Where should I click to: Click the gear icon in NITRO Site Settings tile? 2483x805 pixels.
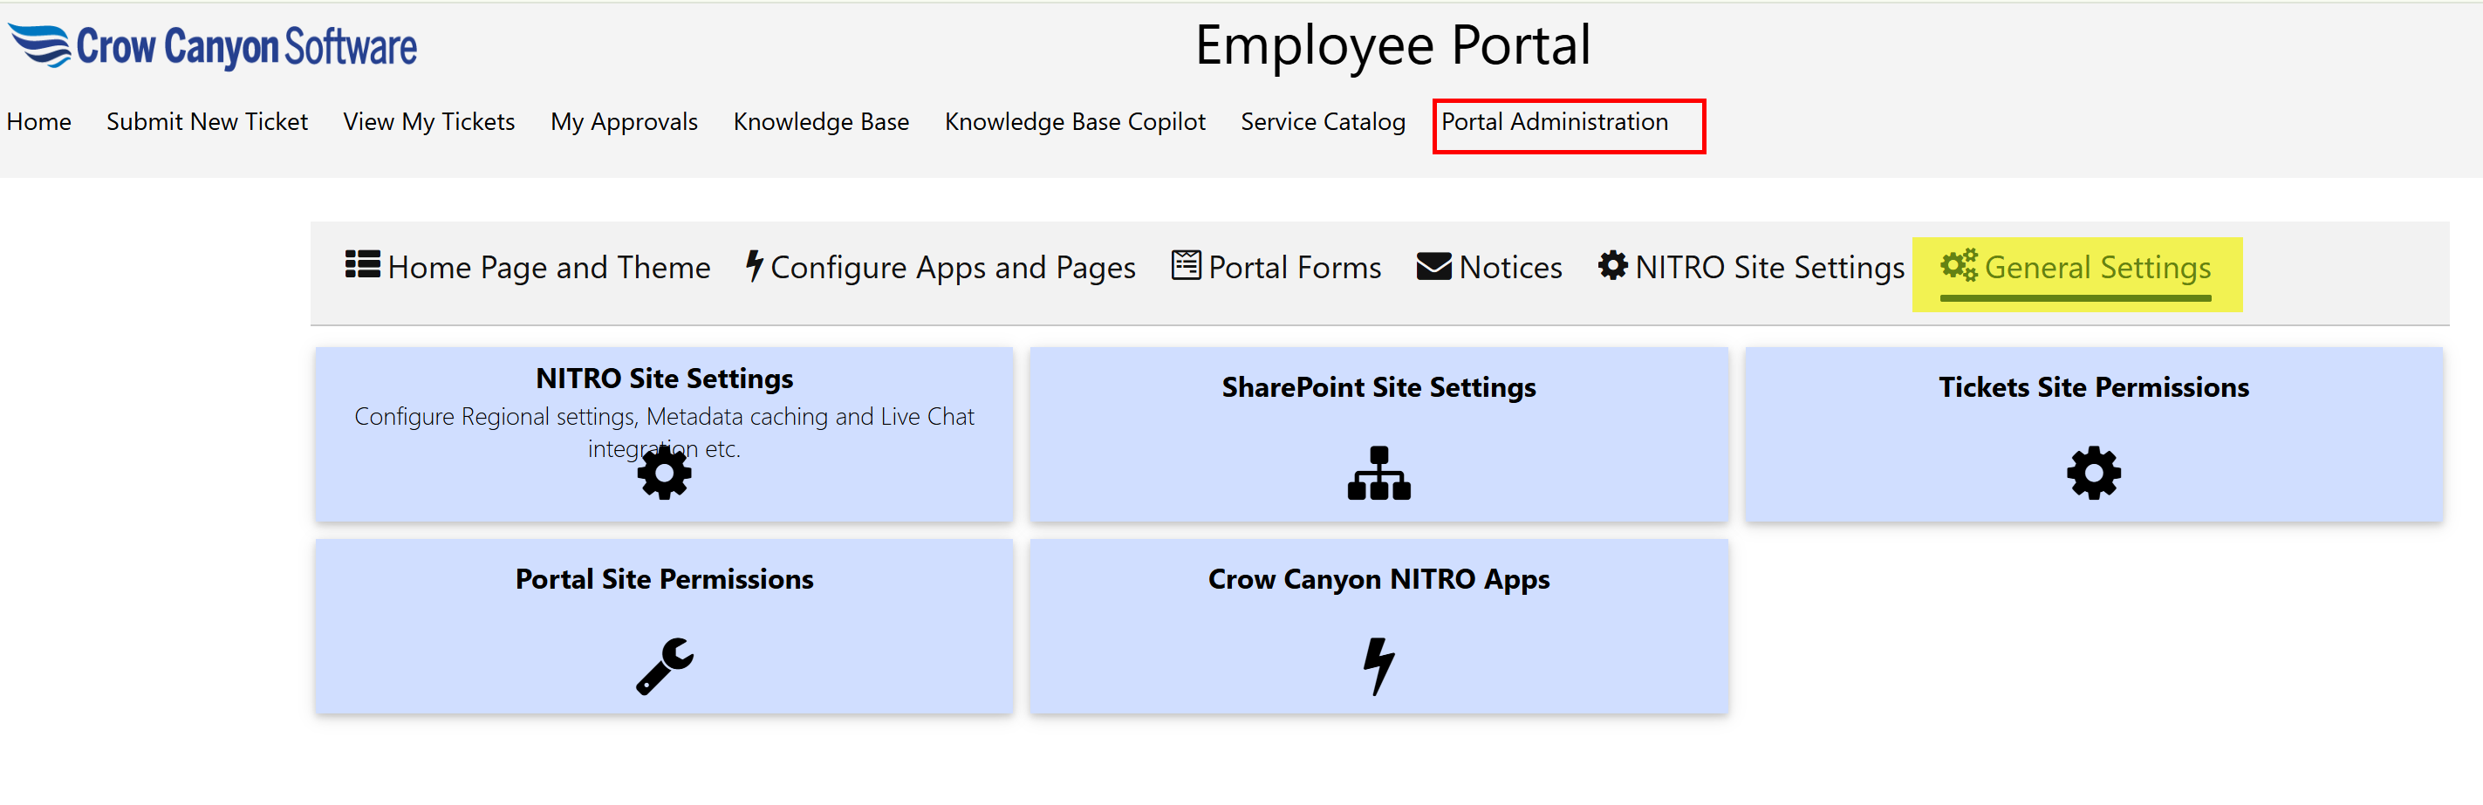pos(664,473)
